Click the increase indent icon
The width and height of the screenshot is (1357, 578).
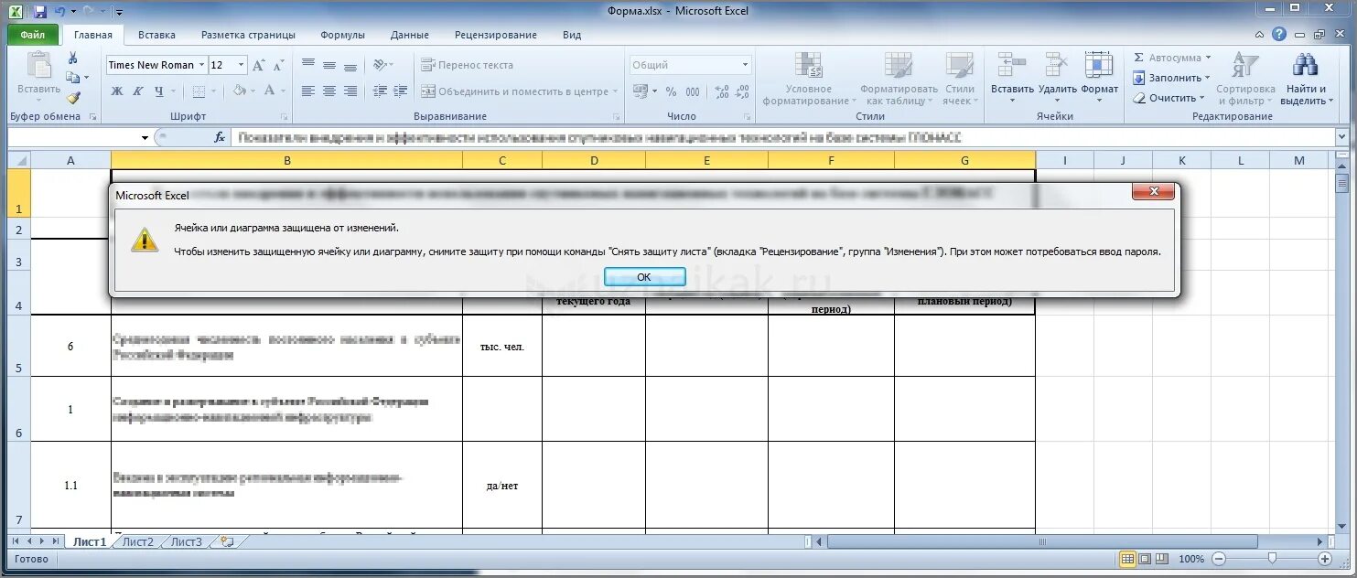coord(401,91)
